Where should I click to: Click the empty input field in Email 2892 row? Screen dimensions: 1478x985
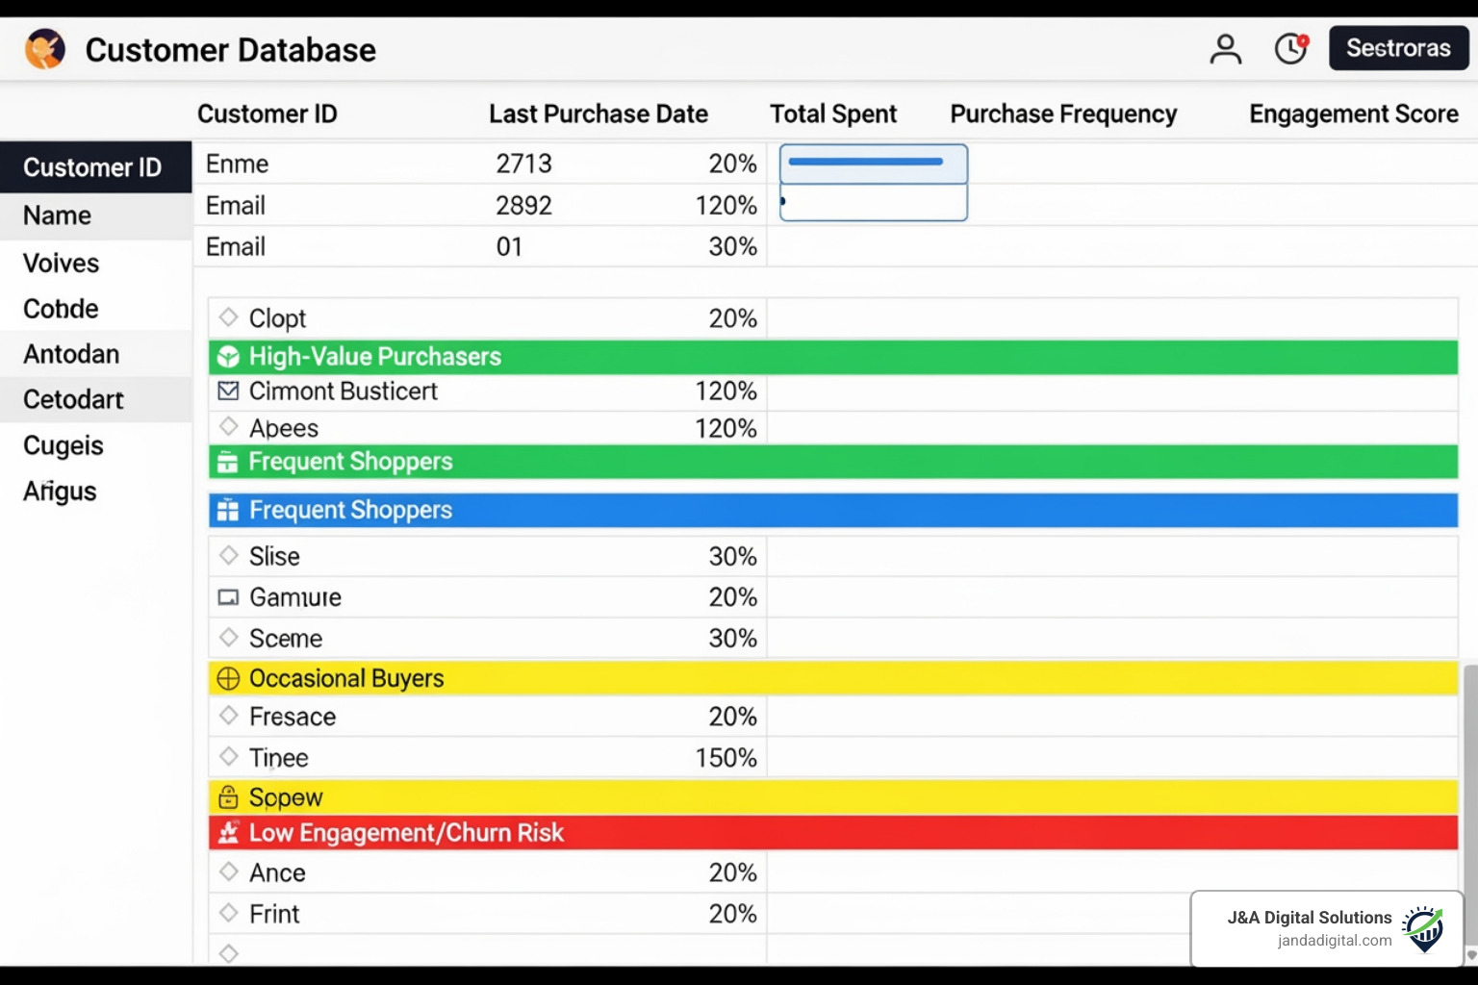tap(874, 202)
